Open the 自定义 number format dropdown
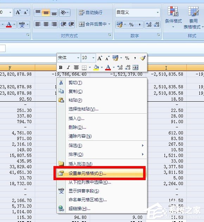The height and width of the screenshot is (222, 204). (x=158, y=12)
